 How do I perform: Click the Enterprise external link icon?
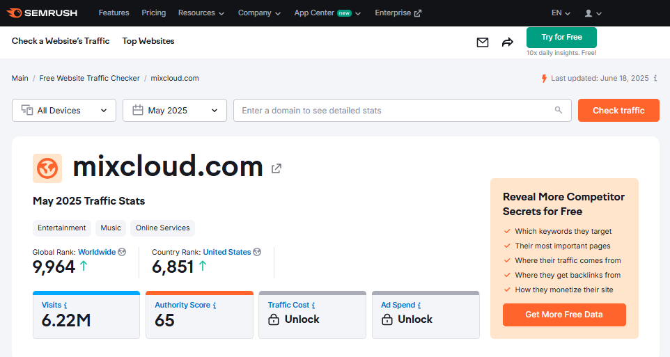(x=417, y=13)
